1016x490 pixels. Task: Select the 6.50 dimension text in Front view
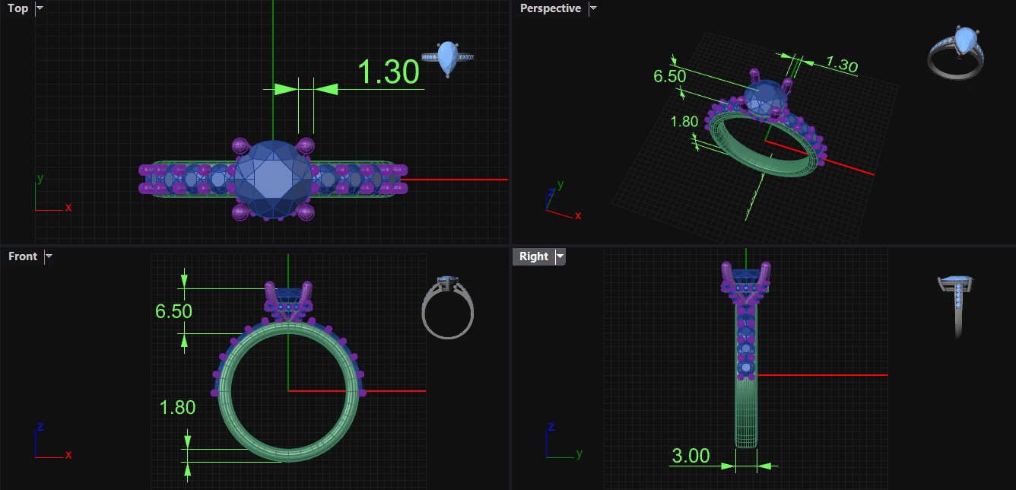point(173,311)
